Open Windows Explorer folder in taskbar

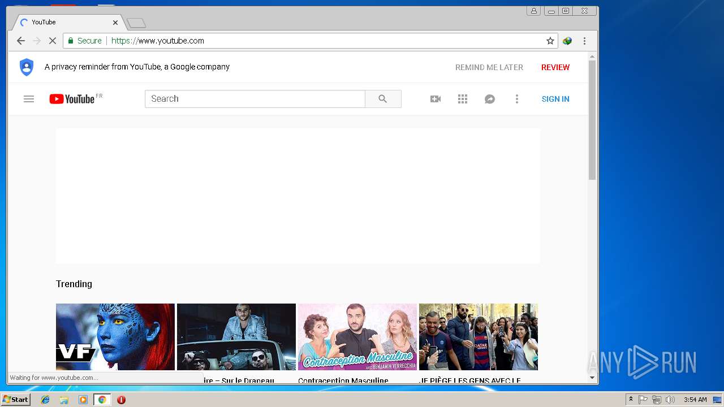[64, 400]
